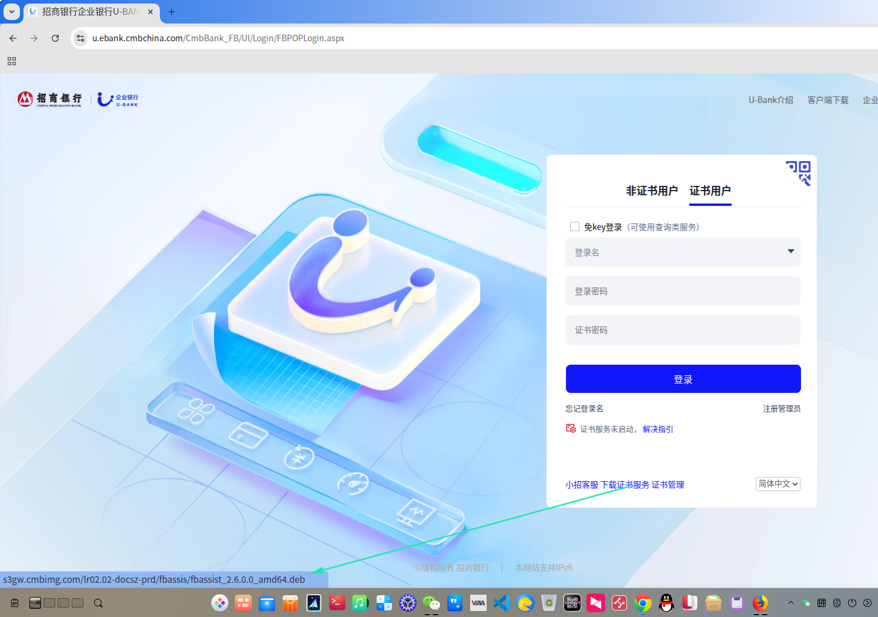Click the power button in system tray
Viewport: 878px width, 617px height.
[852, 603]
